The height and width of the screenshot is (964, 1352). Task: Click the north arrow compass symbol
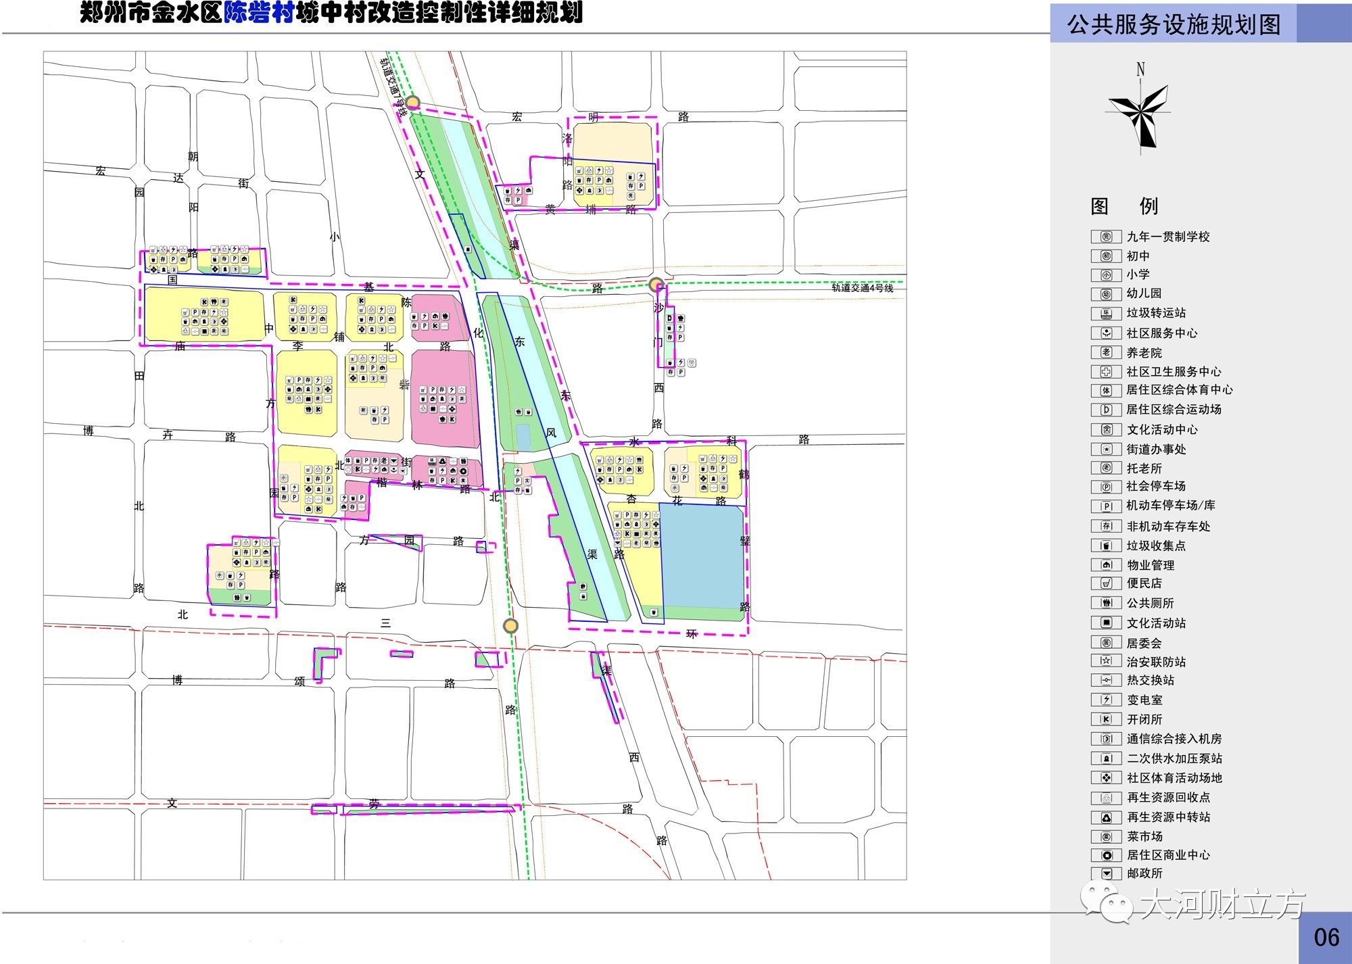pyautogui.click(x=1142, y=113)
